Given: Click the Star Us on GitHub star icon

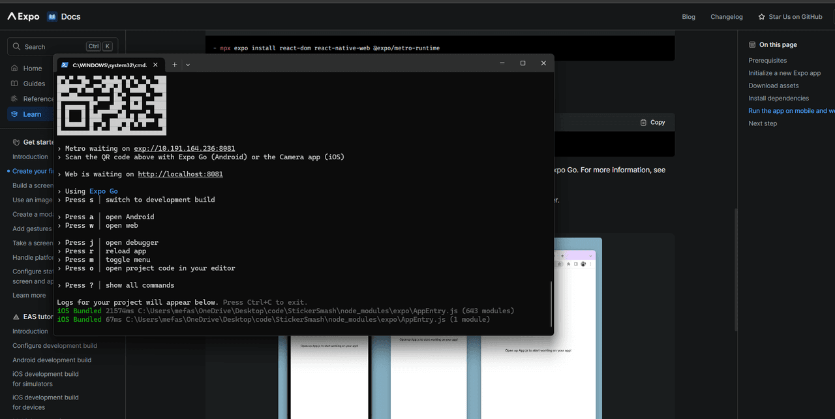Looking at the screenshot, I should pyautogui.click(x=761, y=17).
